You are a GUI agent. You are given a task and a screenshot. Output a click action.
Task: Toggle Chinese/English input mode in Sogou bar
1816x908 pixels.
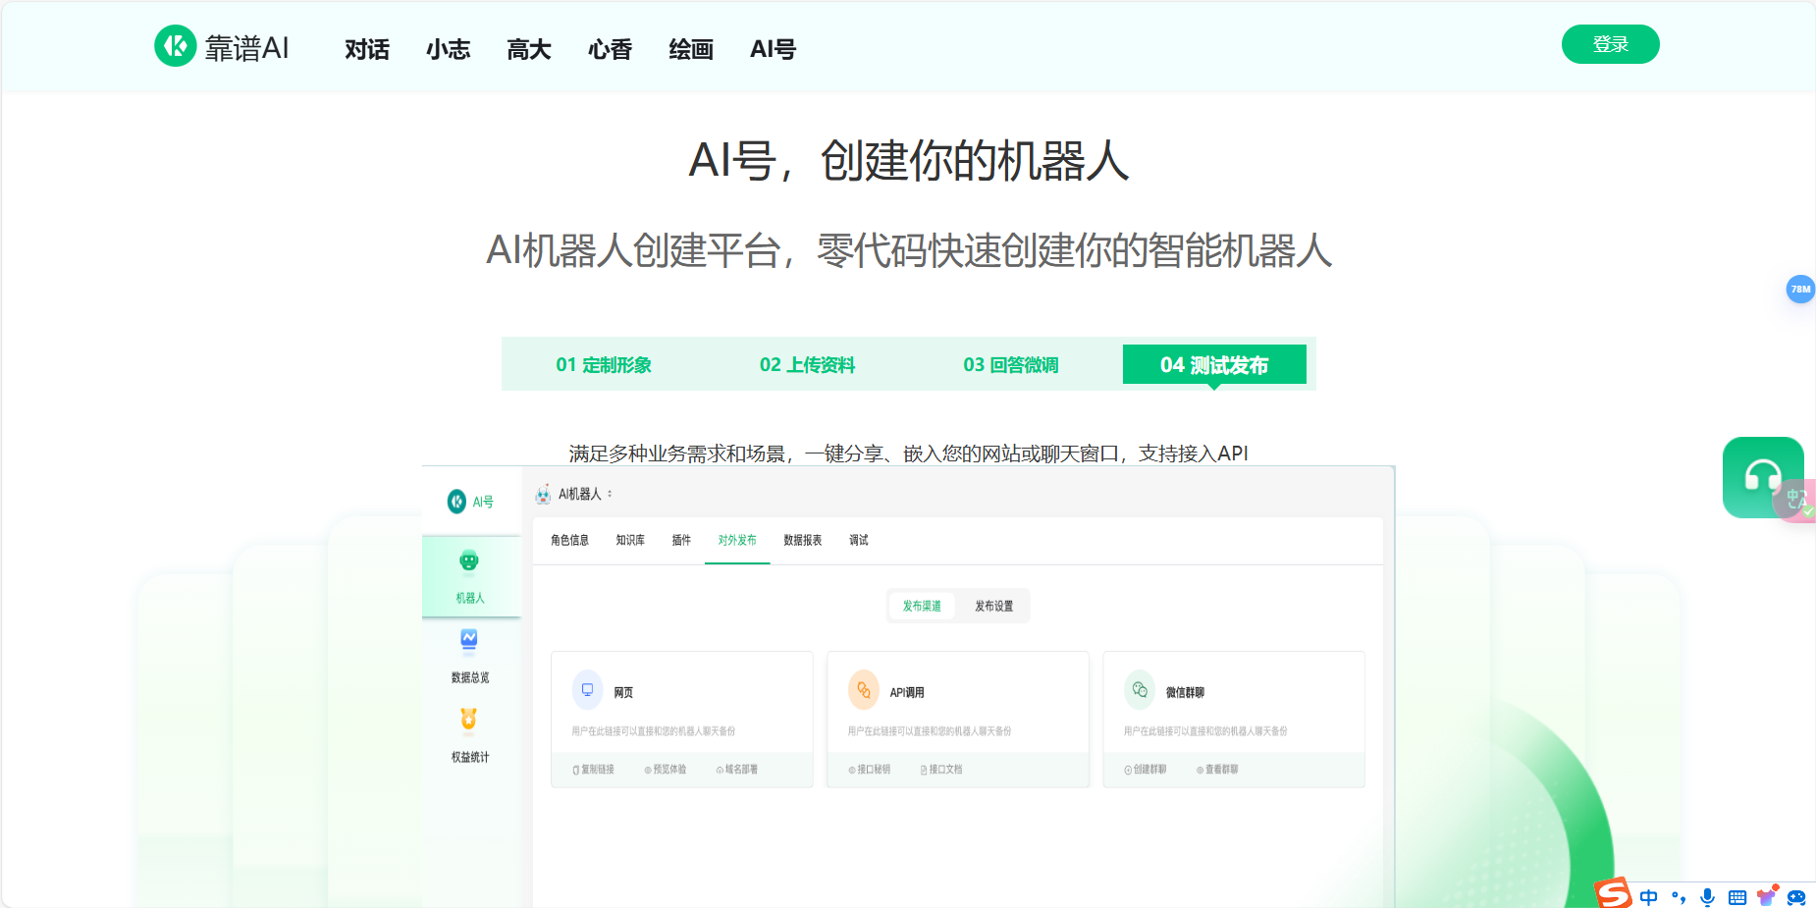1649,896
